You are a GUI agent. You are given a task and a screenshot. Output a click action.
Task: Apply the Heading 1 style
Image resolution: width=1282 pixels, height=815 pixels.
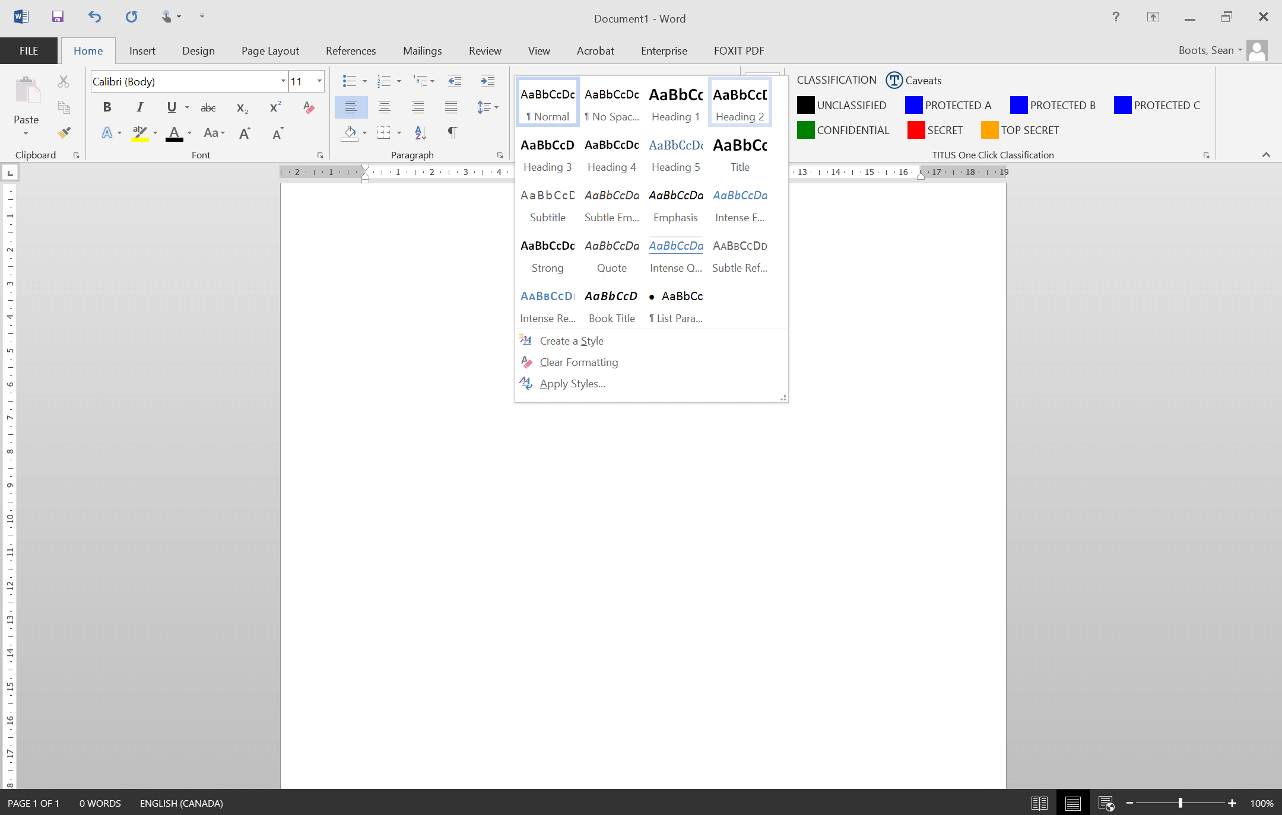pyautogui.click(x=675, y=102)
